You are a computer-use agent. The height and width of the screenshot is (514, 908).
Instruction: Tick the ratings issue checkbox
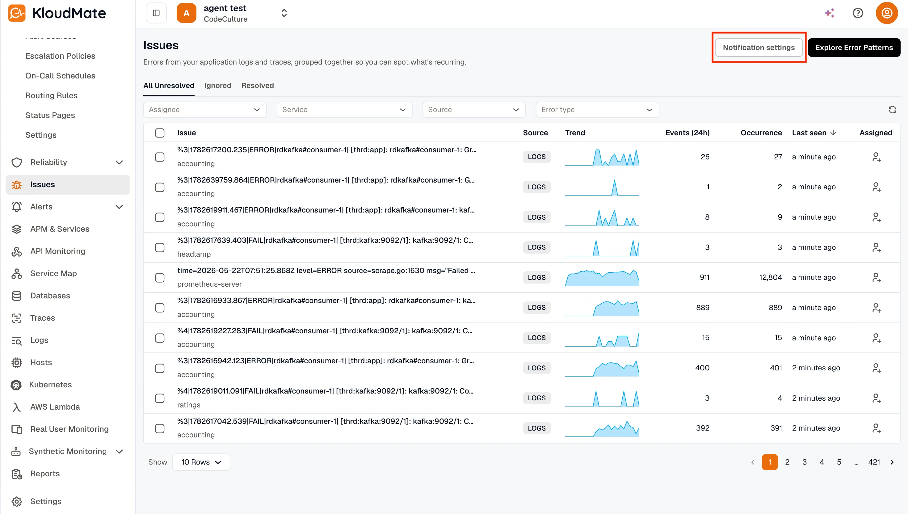[x=160, y=398]
